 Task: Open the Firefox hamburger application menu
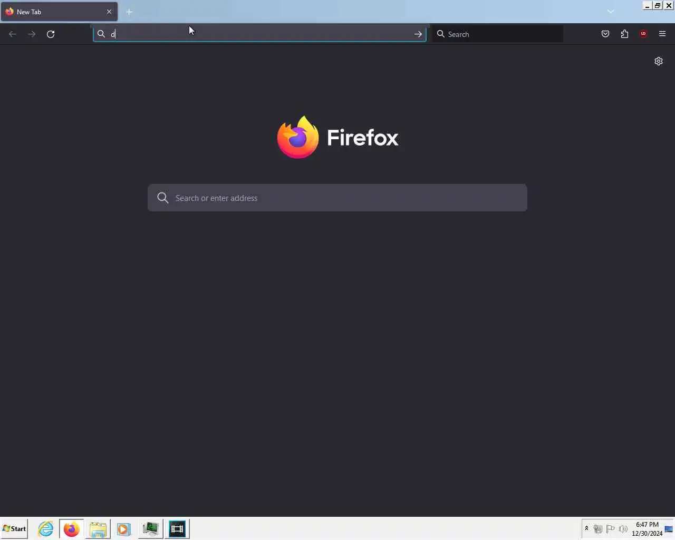coord(662,34)
